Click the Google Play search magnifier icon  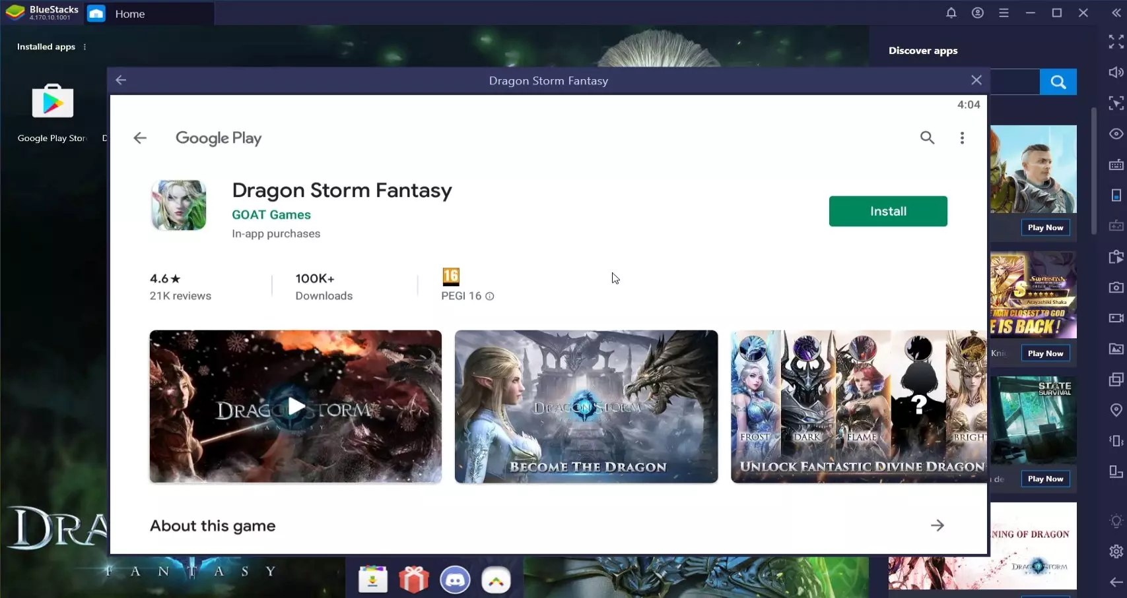[927, 138]
